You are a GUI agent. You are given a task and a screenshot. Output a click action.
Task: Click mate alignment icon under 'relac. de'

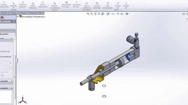2,75
